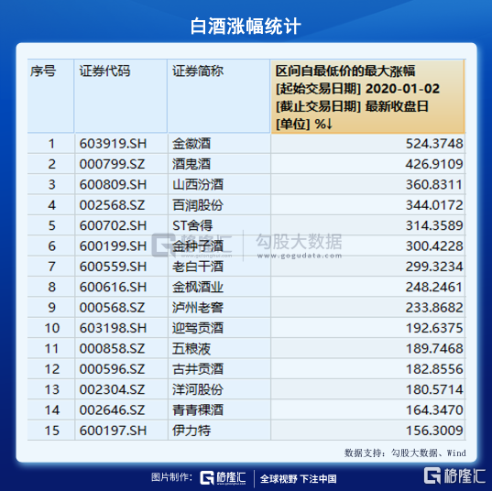Click the 区间自最低价的最大涨幅 header cell
Screen dimensions: 492x491
367,96
